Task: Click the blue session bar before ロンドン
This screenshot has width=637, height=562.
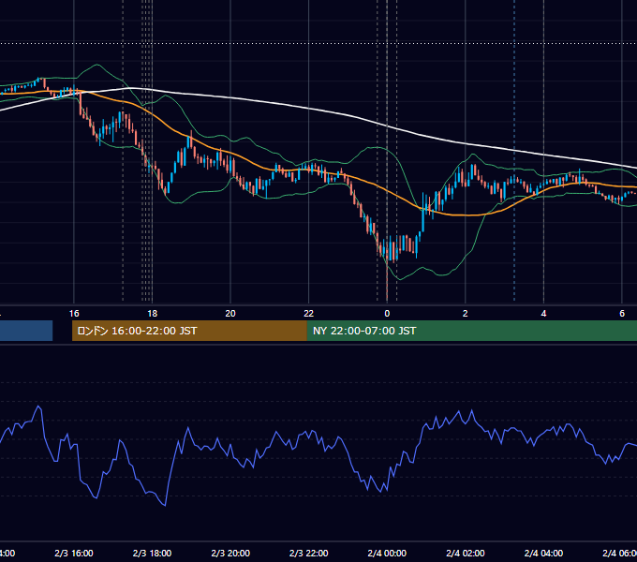Action: (26, 331)
